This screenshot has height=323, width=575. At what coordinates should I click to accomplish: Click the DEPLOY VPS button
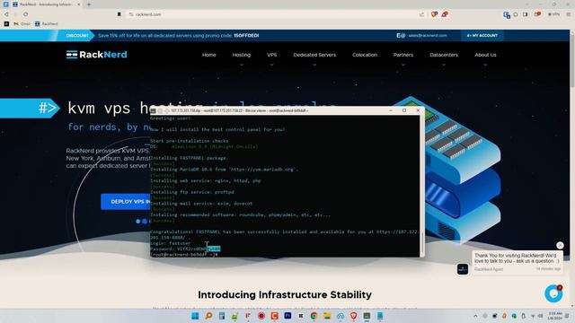point(126,202)
